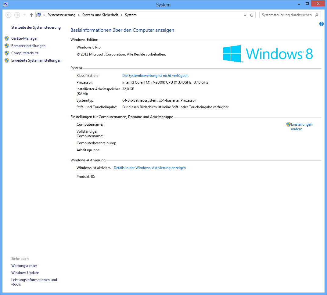Click the System window title bar icon
The height and width of the screenshot is (295, 327).
coord(5,4)
